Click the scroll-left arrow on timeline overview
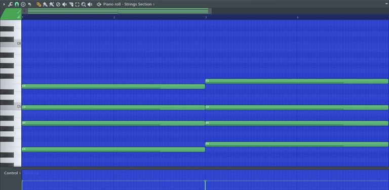 tap(24, 11)
